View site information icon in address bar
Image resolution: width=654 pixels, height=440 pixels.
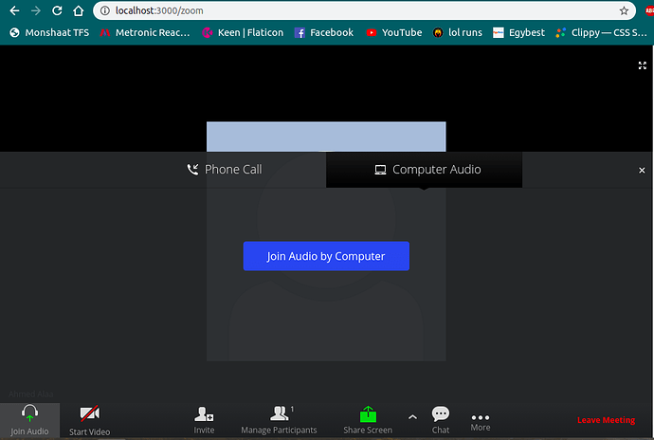click(105, 10)
